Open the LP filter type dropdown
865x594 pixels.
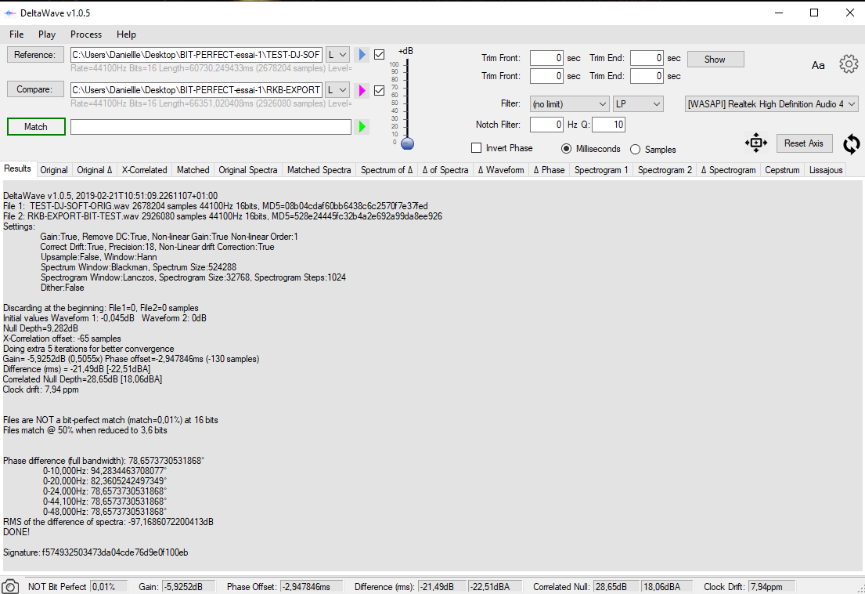coord(638,103)
